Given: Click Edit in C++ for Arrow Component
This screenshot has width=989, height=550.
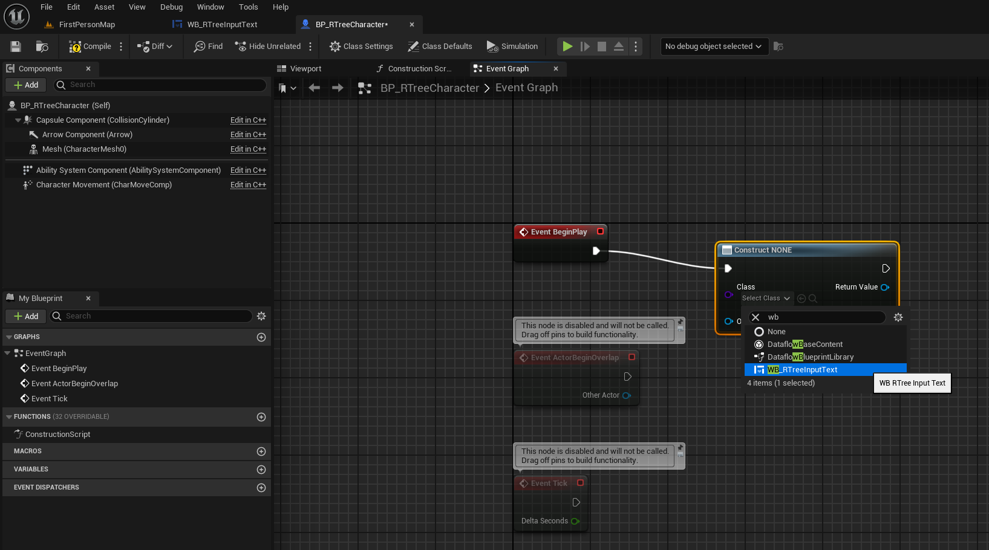Looking at the screenshot, I should 248,135.
